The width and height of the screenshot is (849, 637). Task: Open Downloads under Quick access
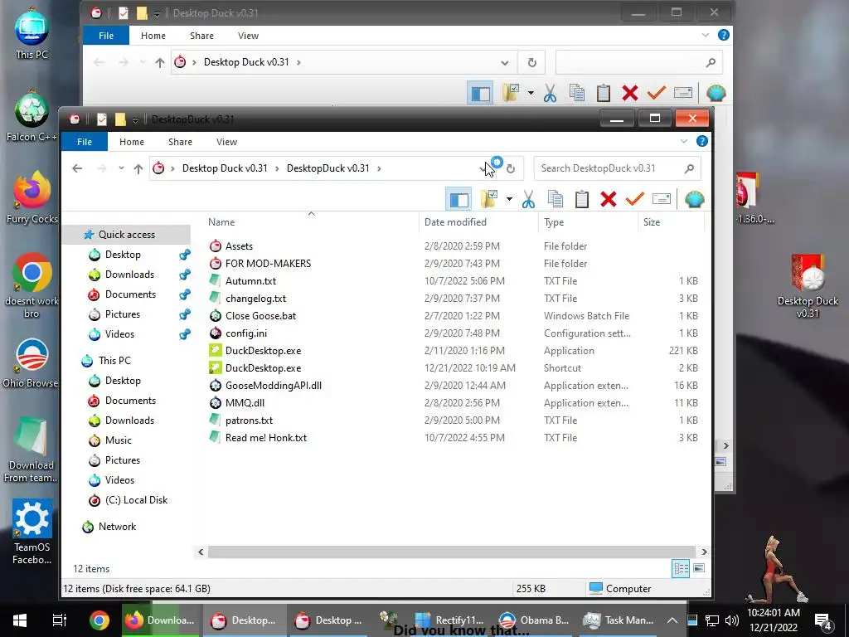pyautogui.click(x=129, y=275)
